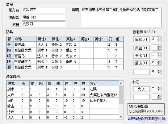The width and height of the screenshot is (168, 124).
Task: Decrease the 回避[1] gem count
Action: click(x=159, y=49)
